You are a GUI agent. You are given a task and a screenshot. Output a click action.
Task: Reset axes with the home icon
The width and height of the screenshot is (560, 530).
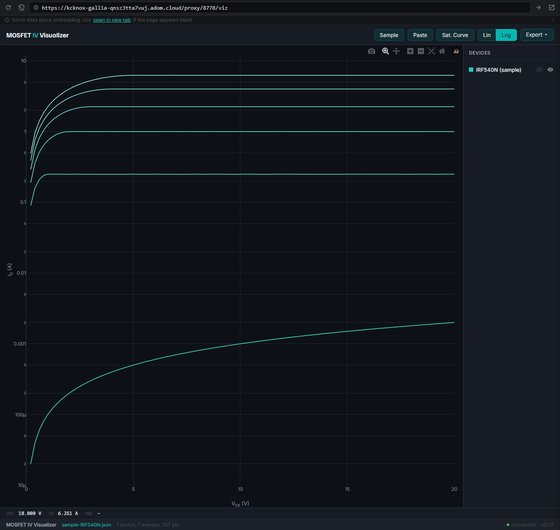442,51
